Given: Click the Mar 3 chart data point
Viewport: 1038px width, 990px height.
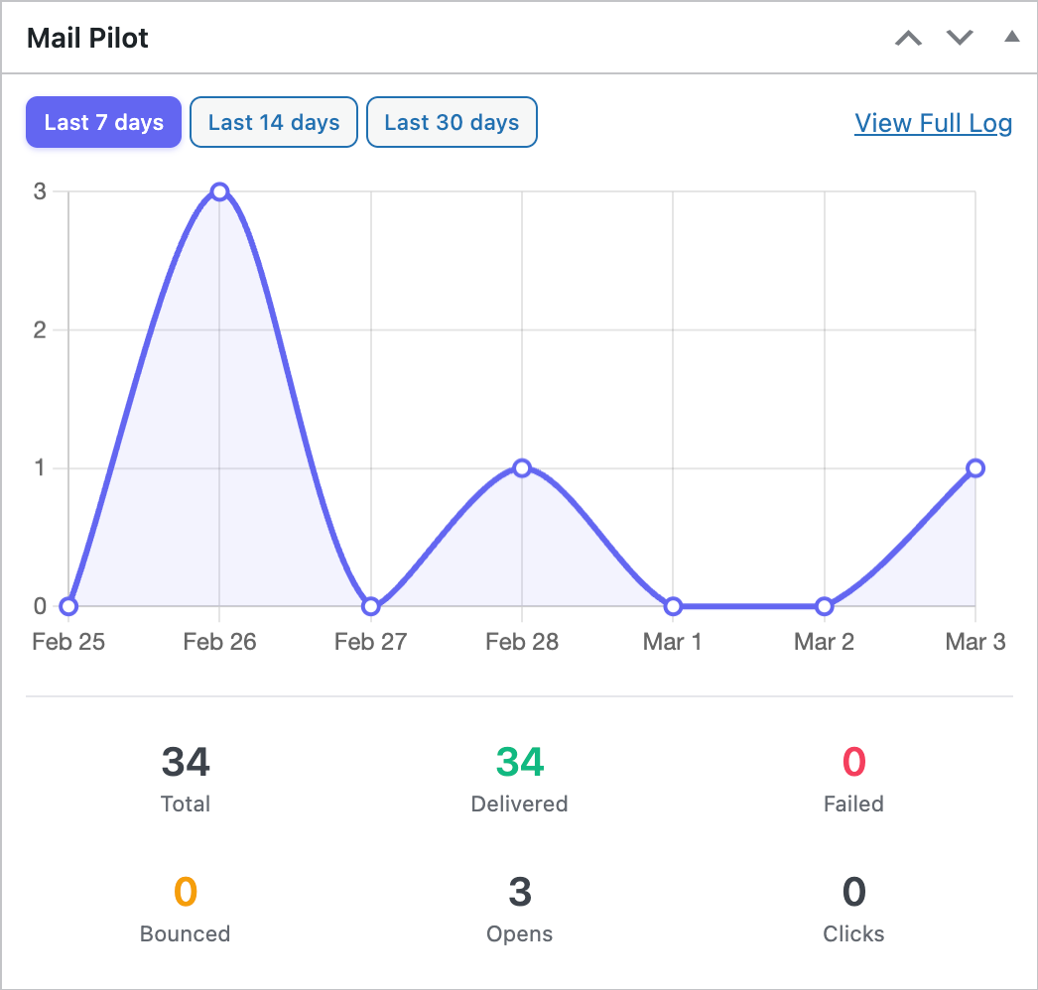Looking at the screenshot, I should 974,467.
